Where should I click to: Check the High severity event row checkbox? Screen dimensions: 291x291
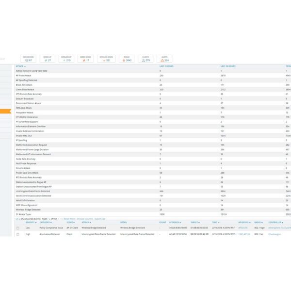click(18, 234)
